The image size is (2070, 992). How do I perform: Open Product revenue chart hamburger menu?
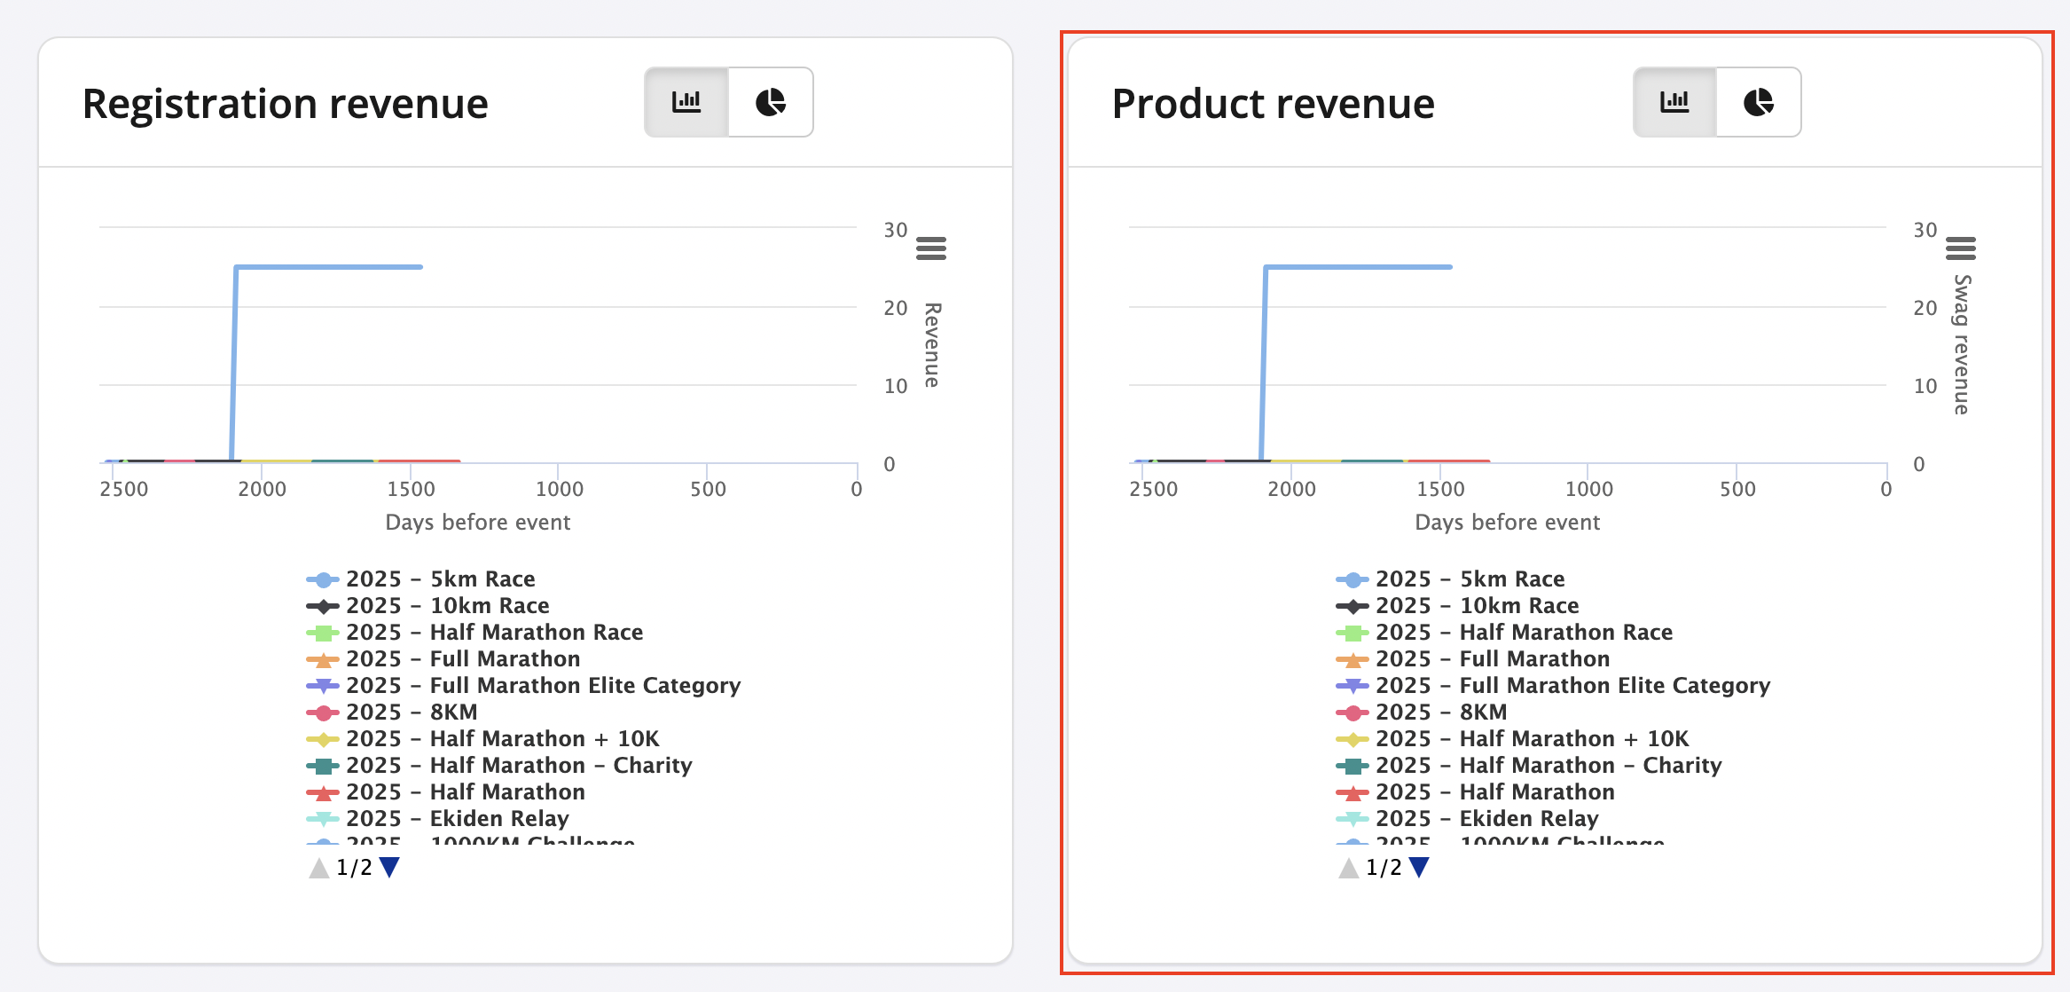coord(1960,248)
